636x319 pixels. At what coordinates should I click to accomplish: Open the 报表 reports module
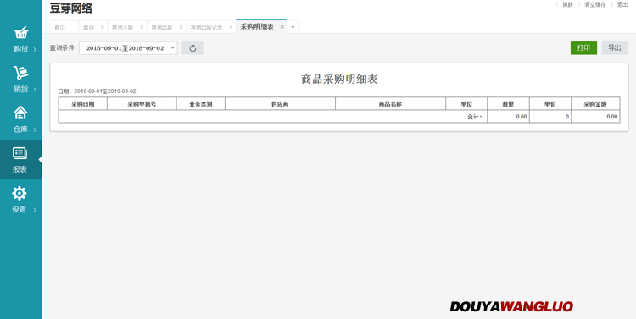pyautogui.click(x=20, y=160)
